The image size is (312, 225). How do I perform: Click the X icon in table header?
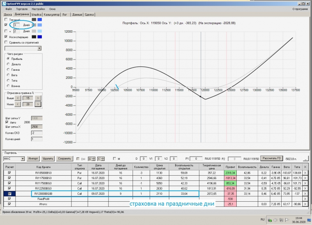[305, 167]
